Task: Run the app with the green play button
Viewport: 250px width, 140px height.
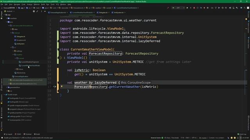Action: (x=187, y=8)
